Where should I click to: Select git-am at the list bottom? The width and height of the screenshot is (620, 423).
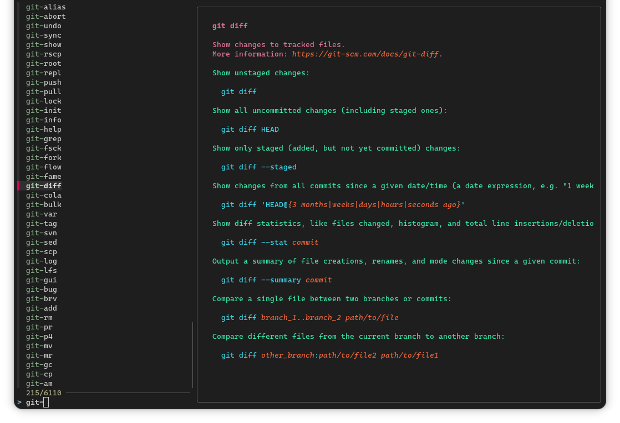[39, 384]
